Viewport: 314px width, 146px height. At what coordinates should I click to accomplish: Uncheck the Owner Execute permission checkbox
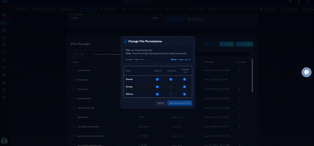coord(184,79)
